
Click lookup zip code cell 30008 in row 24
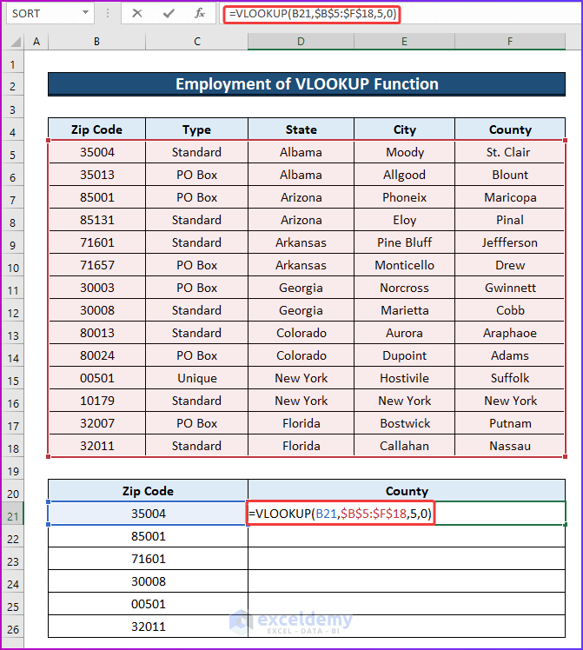[x=148, y=581]
